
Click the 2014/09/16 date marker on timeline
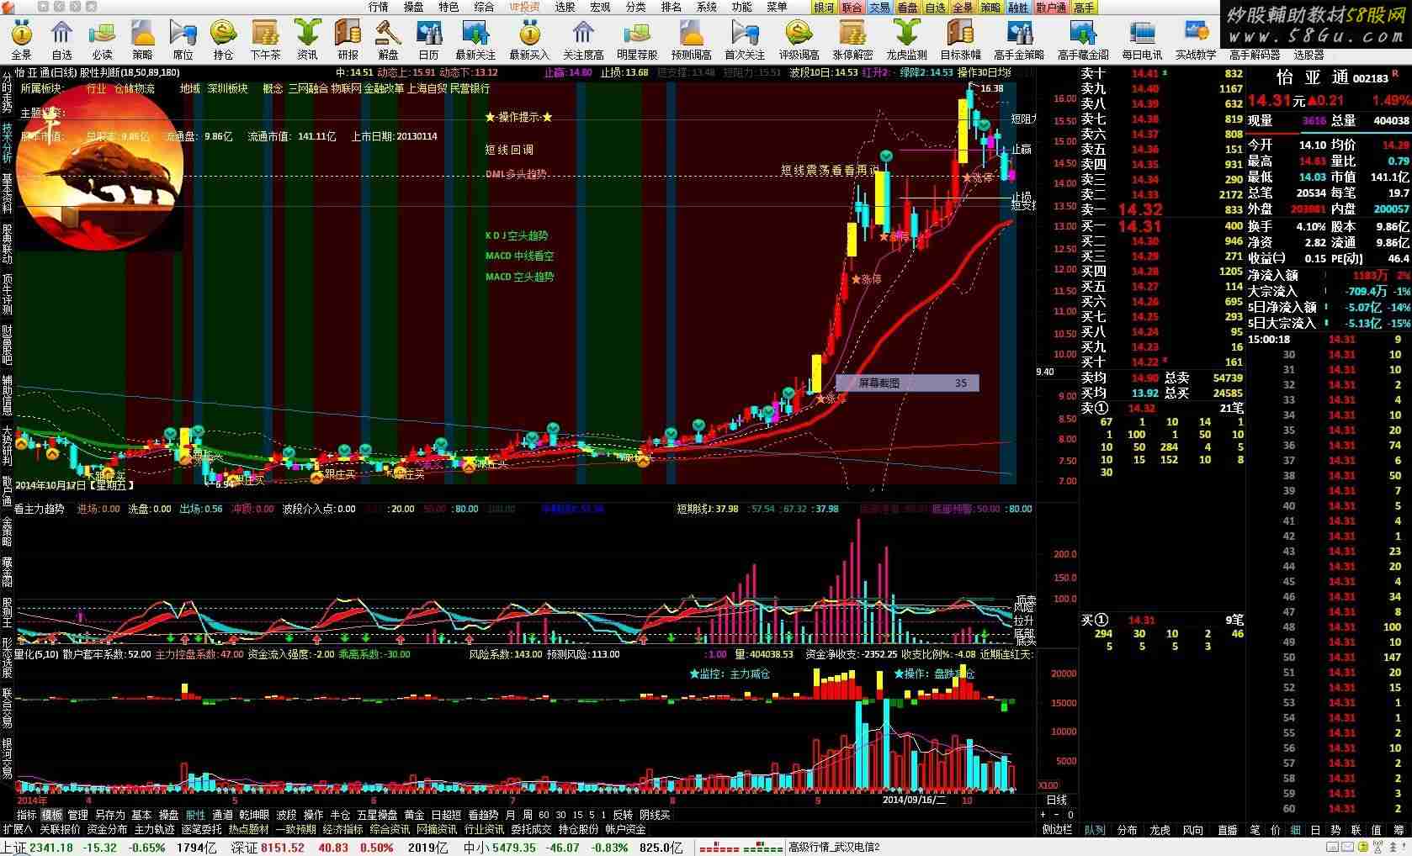[x=914, y=800]
